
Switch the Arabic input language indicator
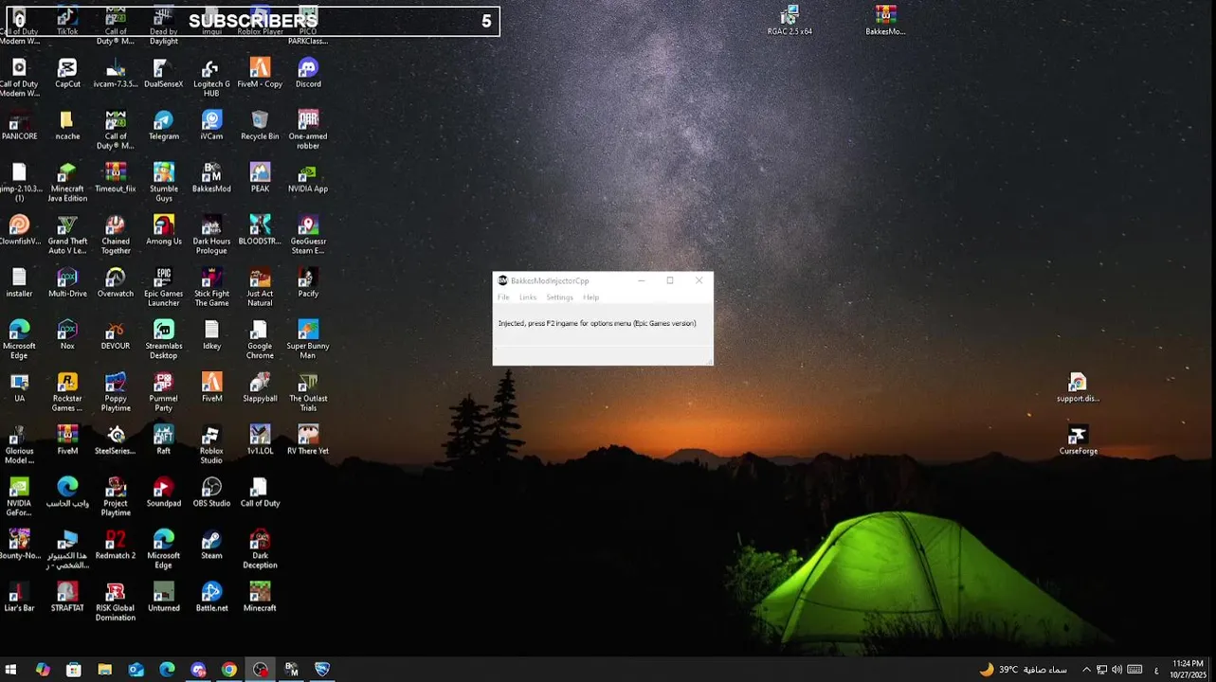1156,670
